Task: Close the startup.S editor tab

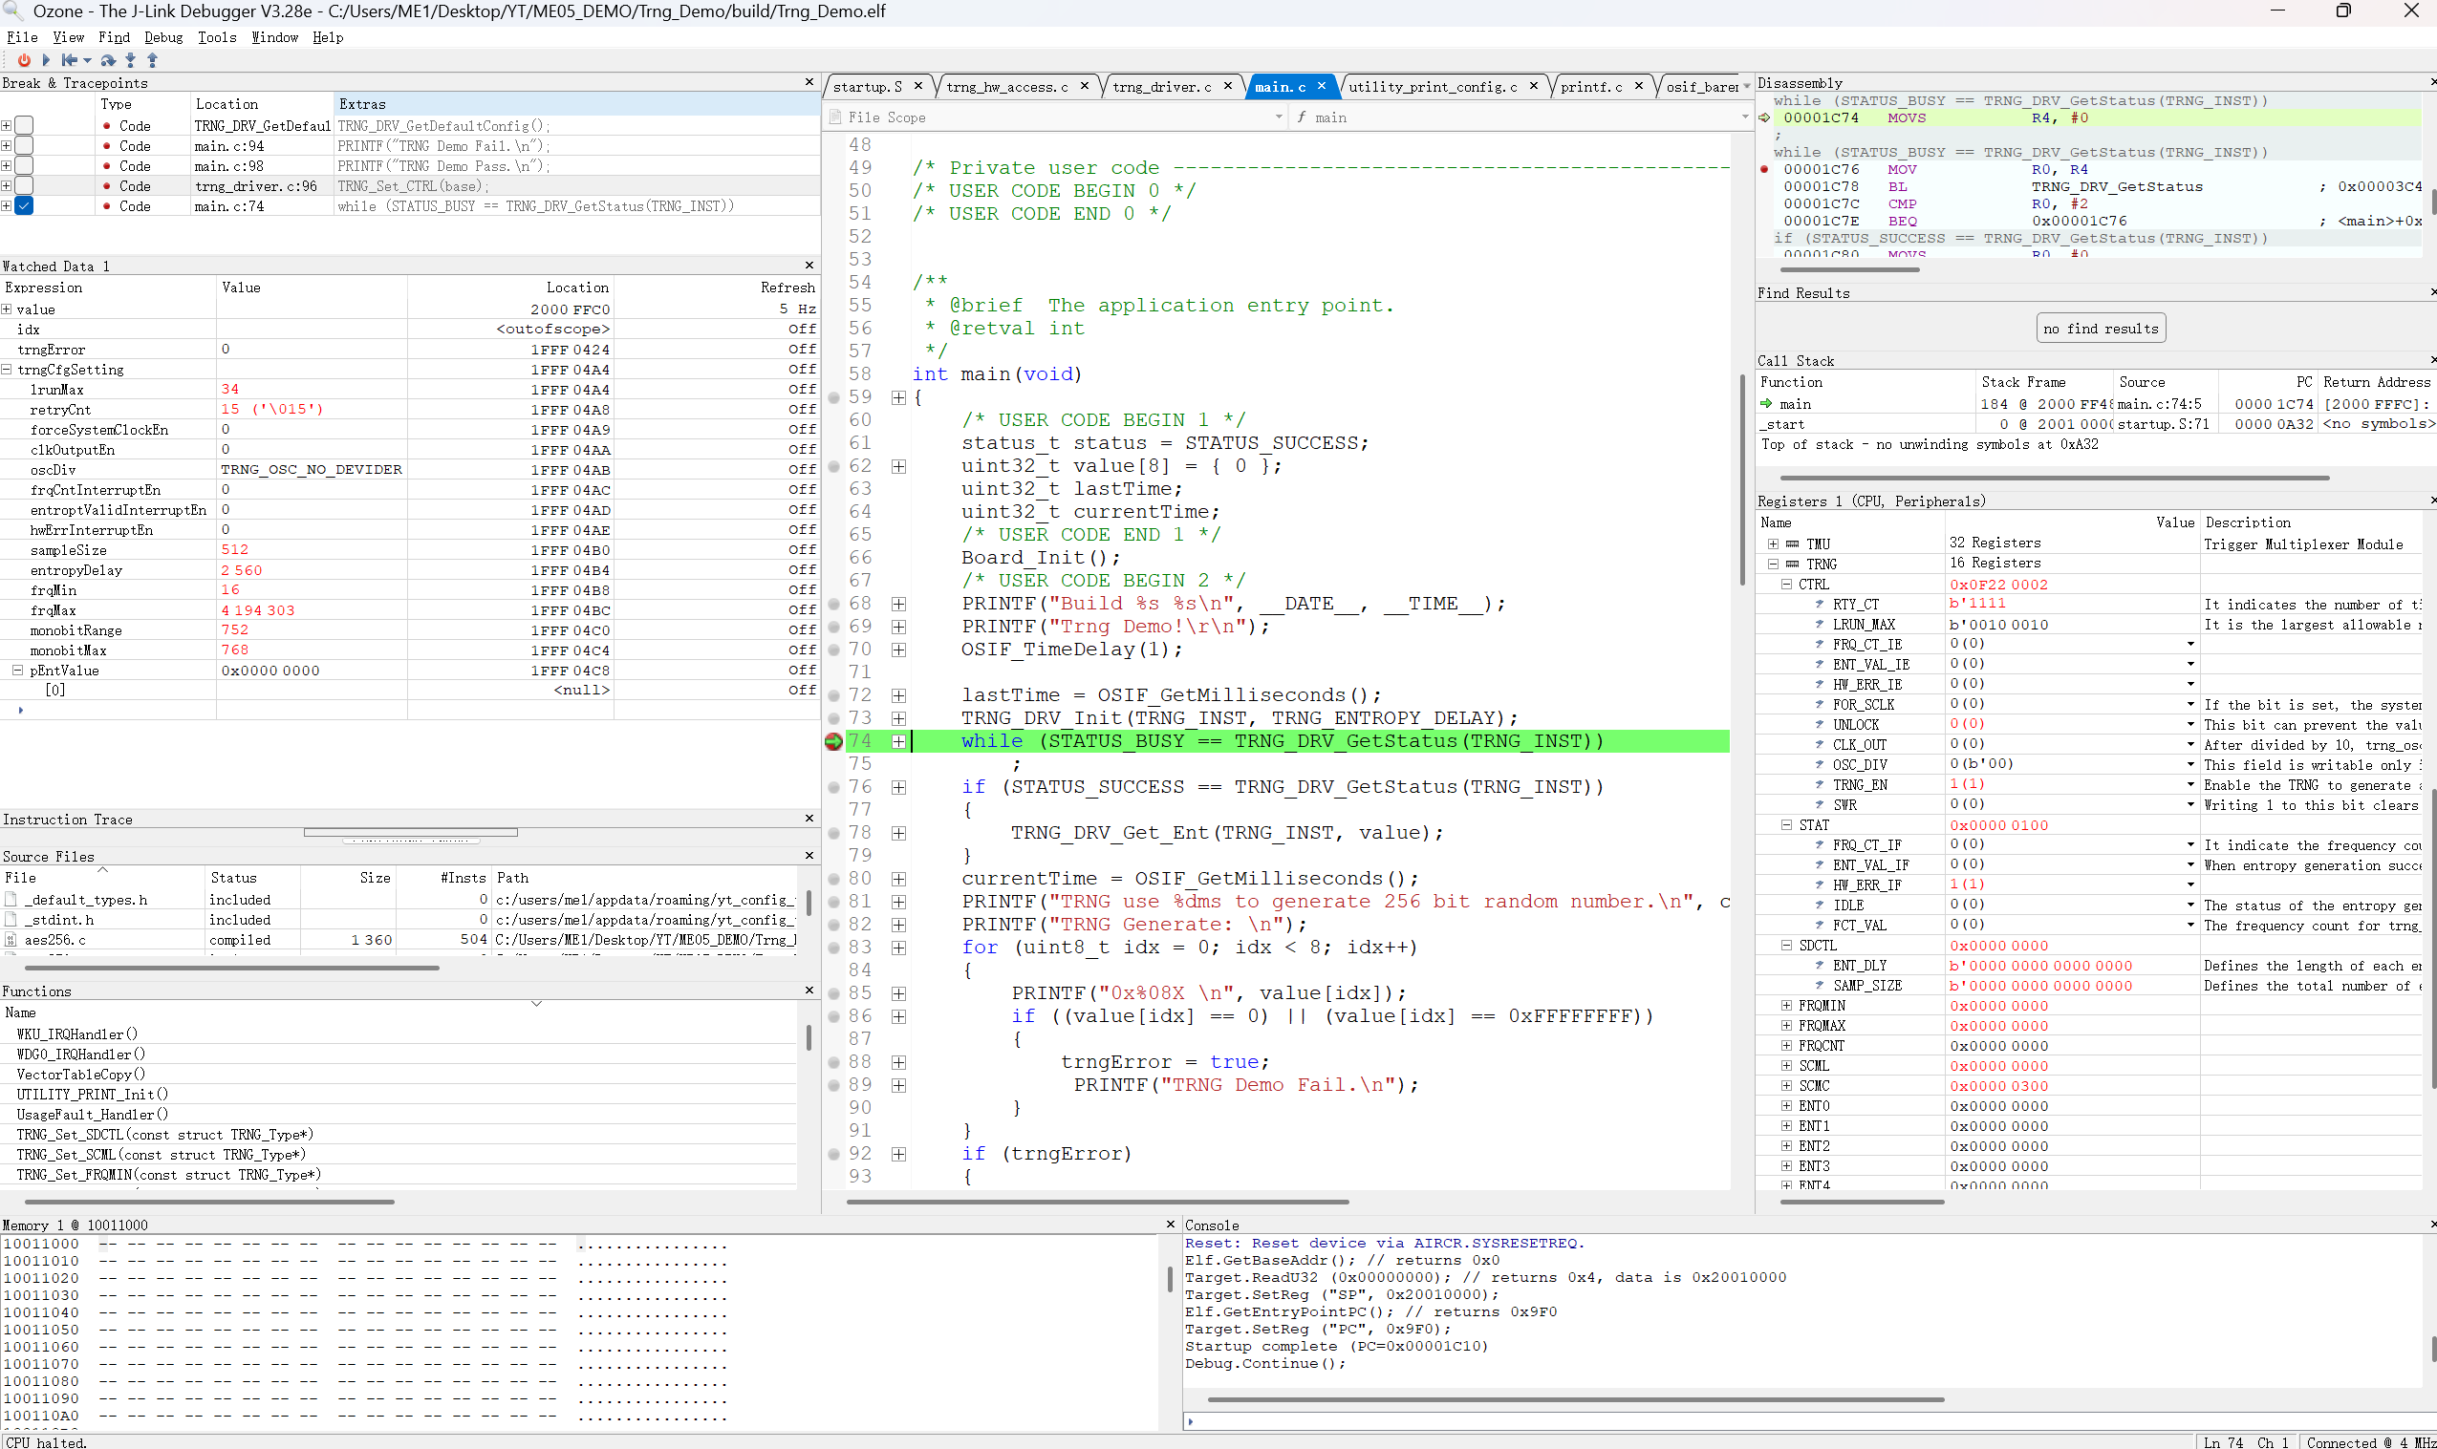Action: [918, 86]
